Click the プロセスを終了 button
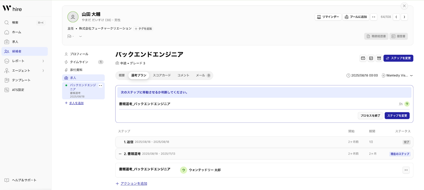 click(370, 116)
